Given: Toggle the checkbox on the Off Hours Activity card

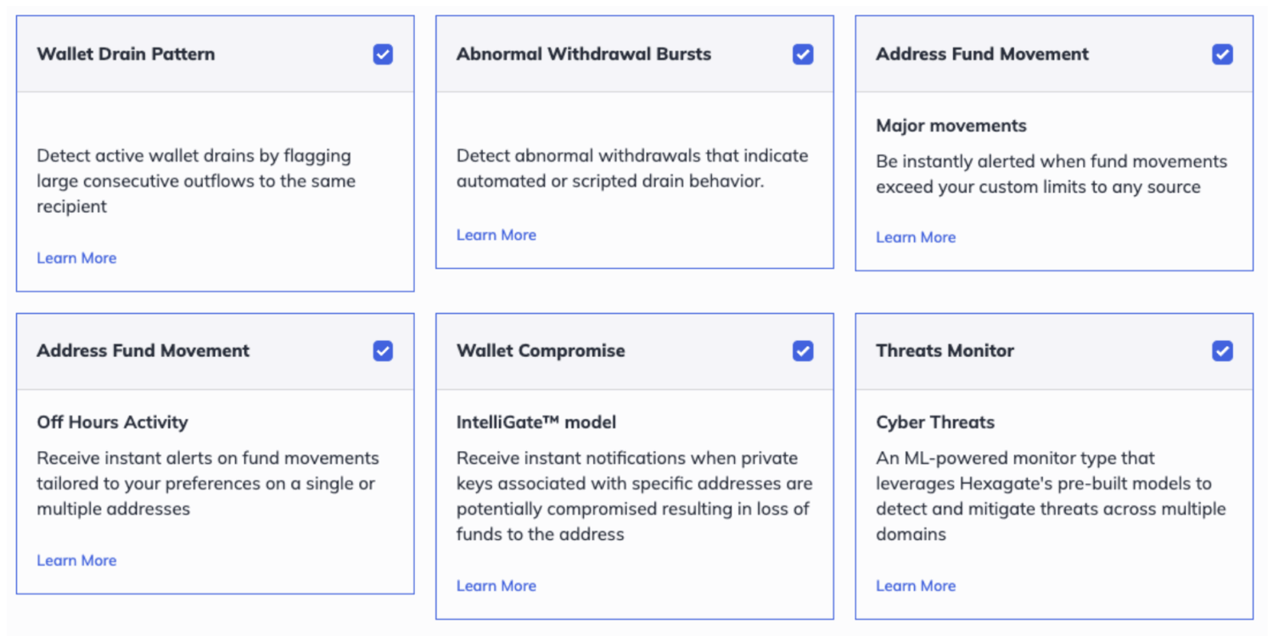Looking at the screenshot, I should [383, 351].
